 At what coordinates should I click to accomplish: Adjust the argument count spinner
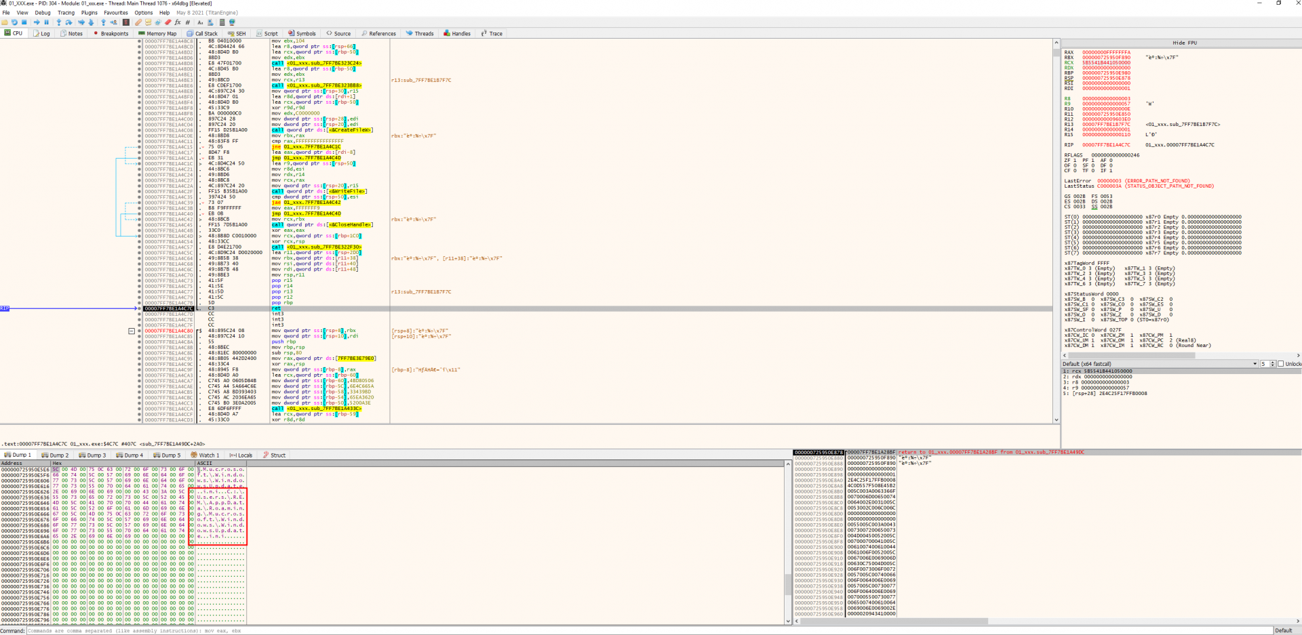1272,364
